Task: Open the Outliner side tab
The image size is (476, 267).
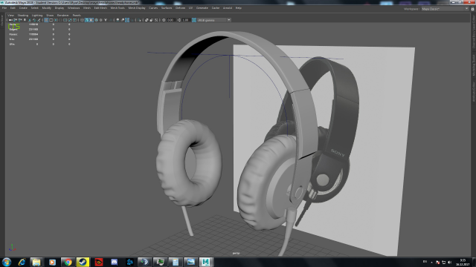Action: click(2, 21)
